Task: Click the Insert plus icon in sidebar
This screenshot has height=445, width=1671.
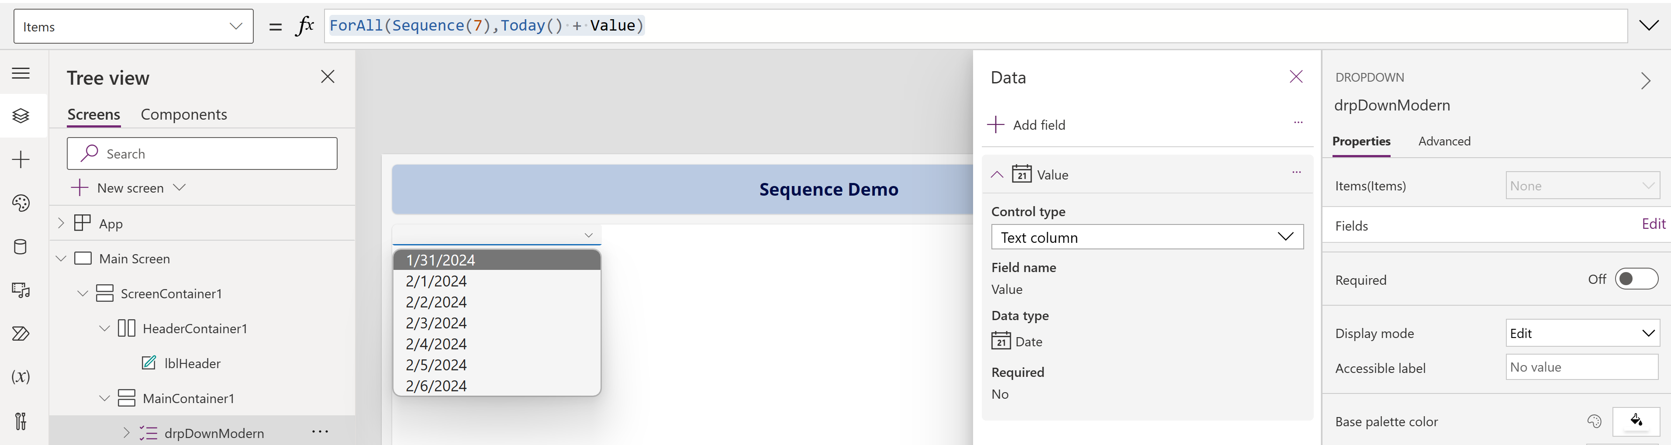Action: coord(21,159)
